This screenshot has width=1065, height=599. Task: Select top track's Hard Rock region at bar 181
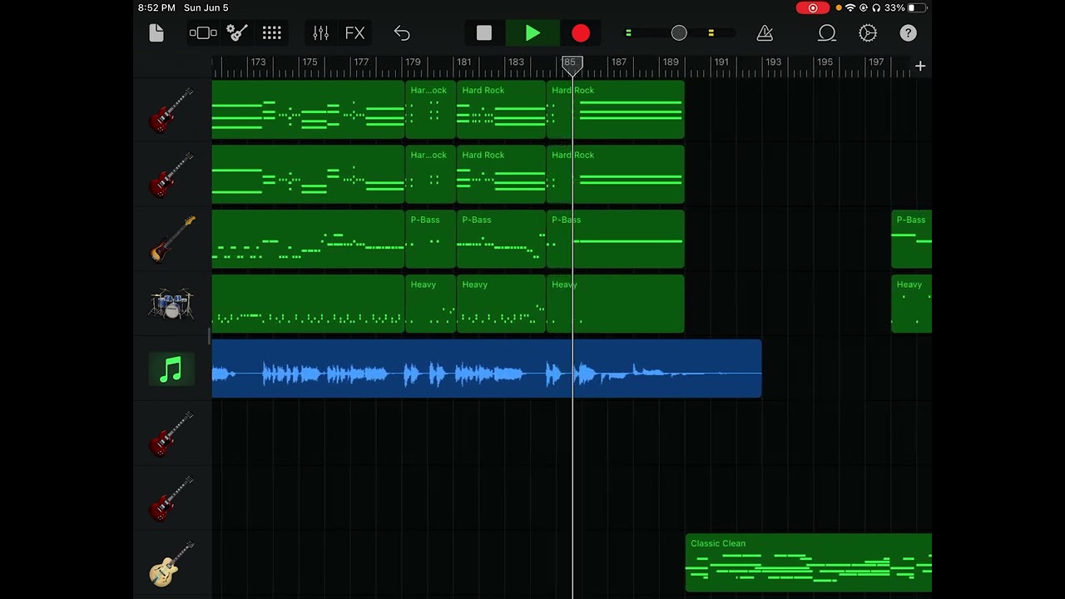click(x=501, y=110)
